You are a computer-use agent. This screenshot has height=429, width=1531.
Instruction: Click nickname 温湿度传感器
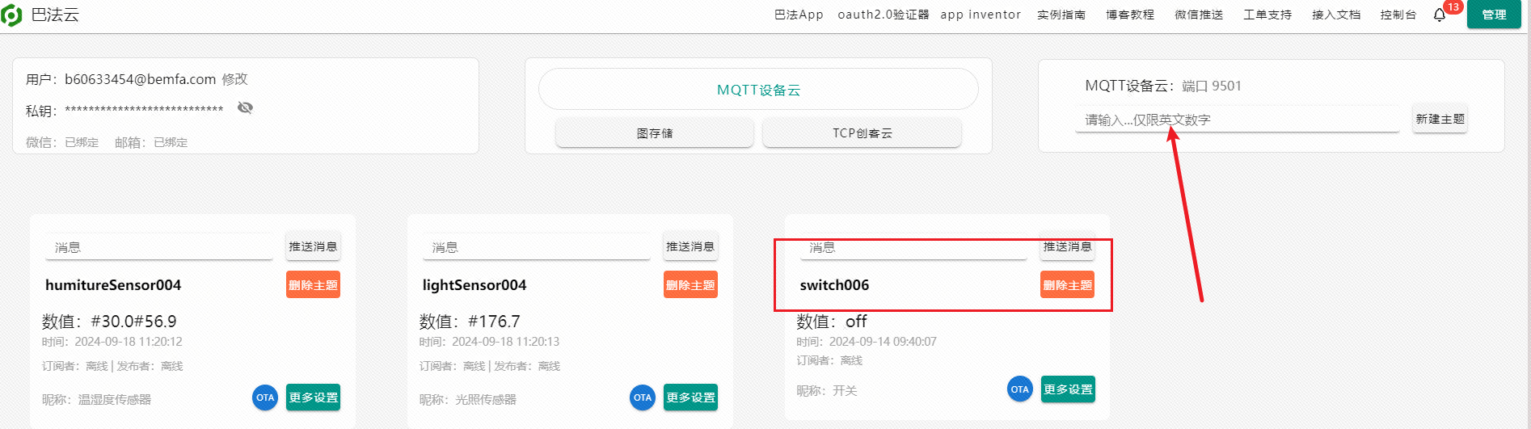tap(115, 399)
